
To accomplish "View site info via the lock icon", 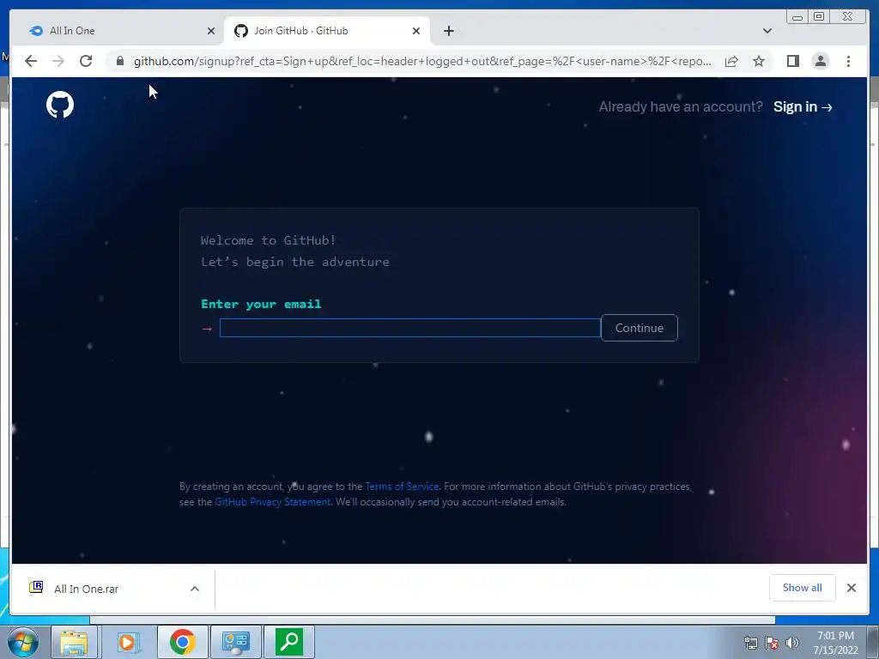I will (x=120, y=61).
